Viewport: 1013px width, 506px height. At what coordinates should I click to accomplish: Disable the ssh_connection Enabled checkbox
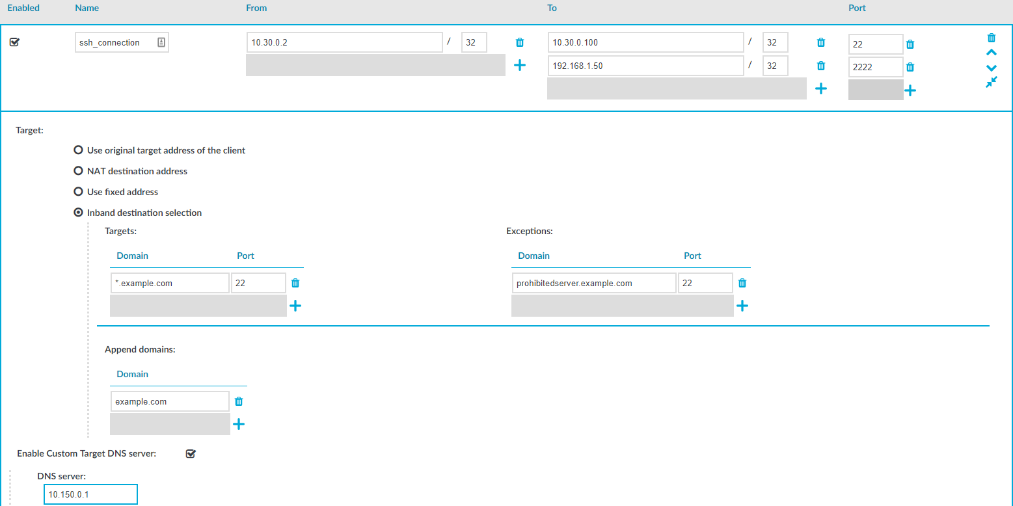pyautogui.click(x=14, y=42)
